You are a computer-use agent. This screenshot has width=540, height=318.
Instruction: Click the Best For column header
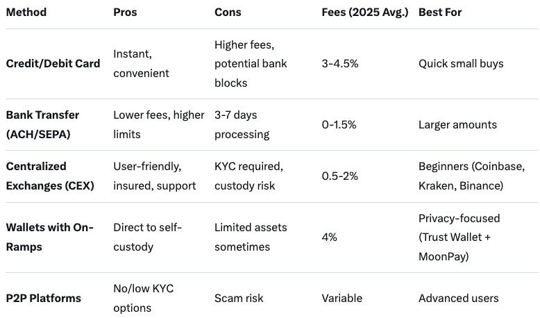439,12
